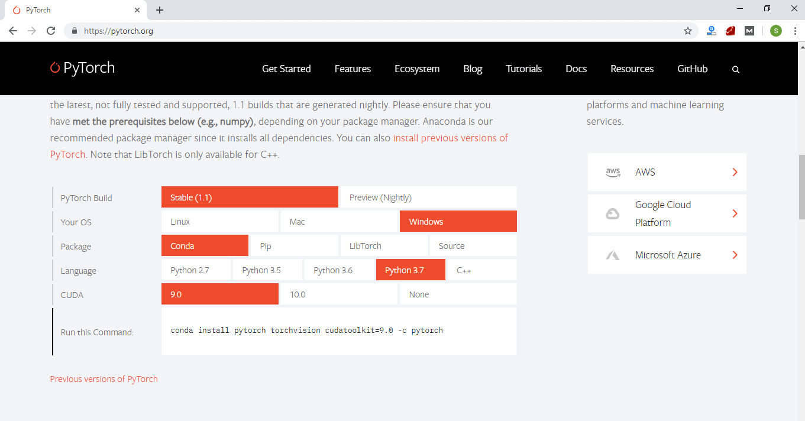Go to Blog nav item
The height and width of the screenshot is (421, 805).
[x=473, y=69]
